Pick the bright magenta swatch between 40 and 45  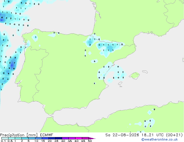79,138
